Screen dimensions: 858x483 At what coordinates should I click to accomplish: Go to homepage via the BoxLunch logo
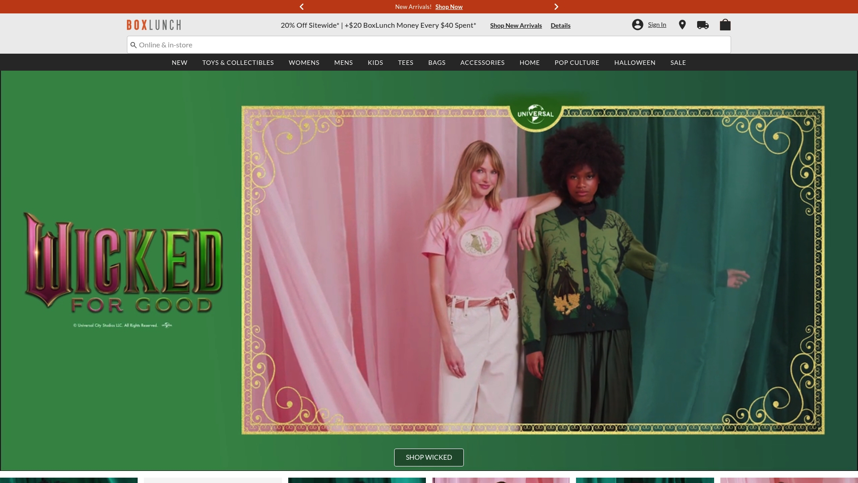click(153, 25)
